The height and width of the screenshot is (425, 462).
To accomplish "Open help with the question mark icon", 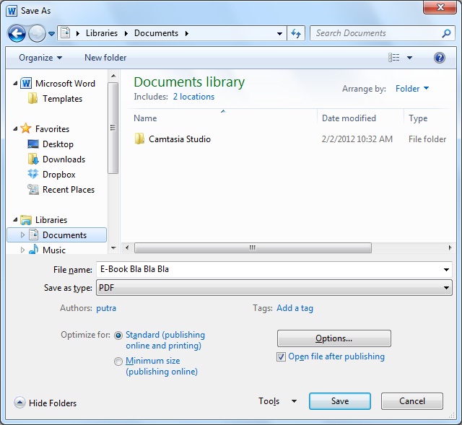I will pos(440,58).
